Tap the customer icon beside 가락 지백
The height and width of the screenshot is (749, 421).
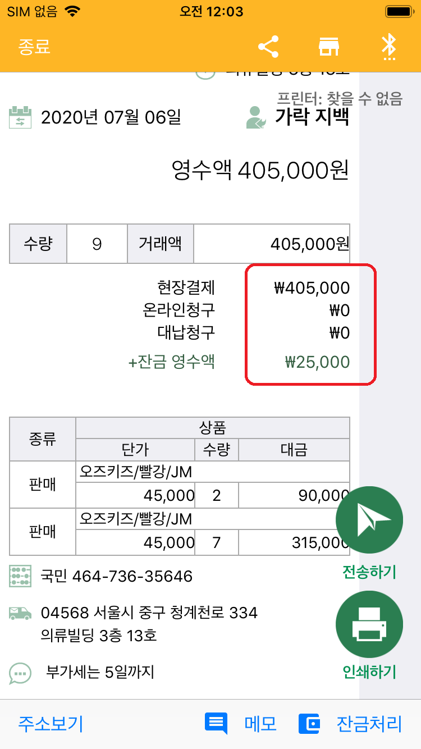[257, 117]
